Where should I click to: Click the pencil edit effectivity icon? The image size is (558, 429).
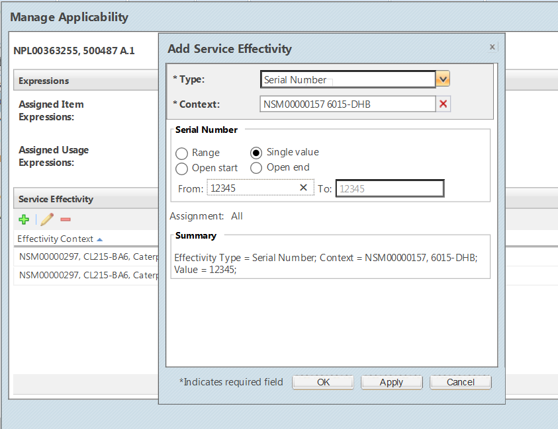click(46, 219)
